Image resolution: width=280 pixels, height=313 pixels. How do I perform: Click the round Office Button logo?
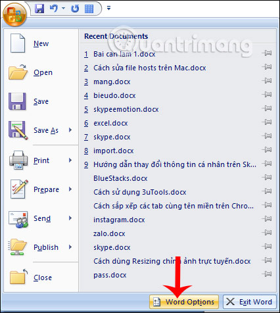point(14,14)
